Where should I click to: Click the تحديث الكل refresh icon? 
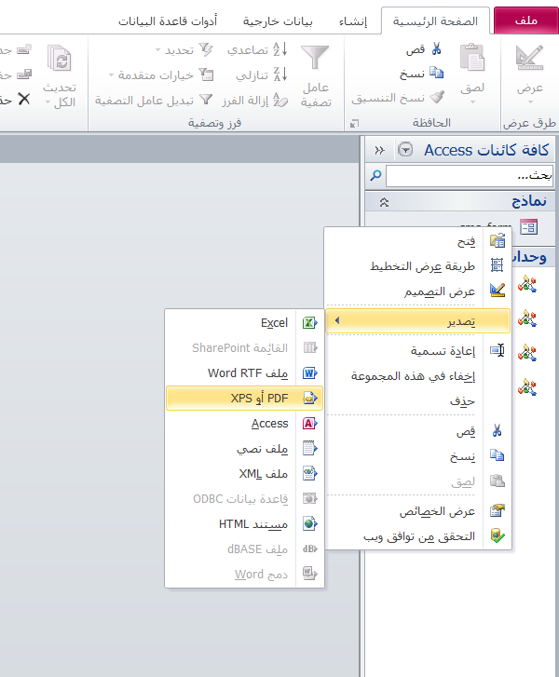click(x=60, y=59)
